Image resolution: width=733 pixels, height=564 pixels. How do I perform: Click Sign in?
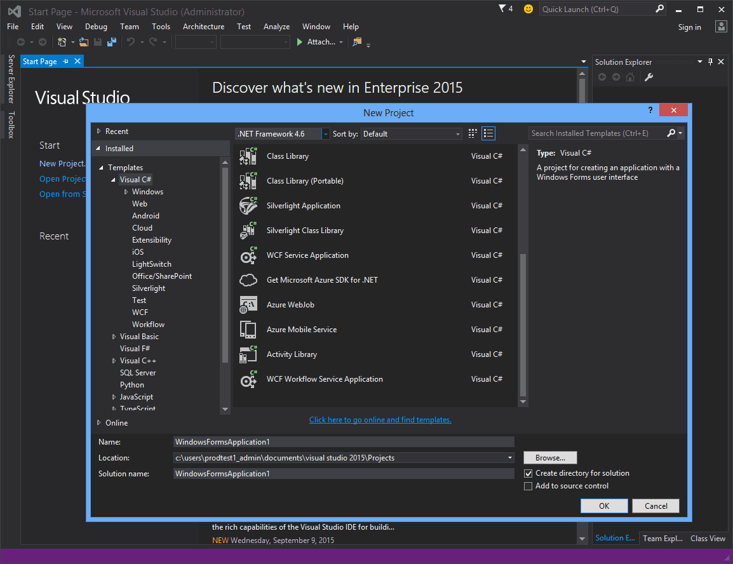click(x=690, y=27)
